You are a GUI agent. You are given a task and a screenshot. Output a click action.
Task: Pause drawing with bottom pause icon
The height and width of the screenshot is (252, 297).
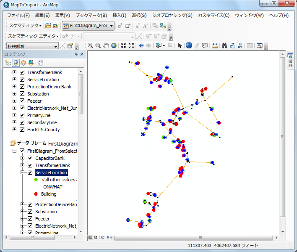coord(108,237)
